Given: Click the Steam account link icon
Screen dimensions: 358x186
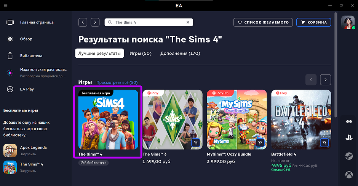Looking at the screenshot, I should click(349, 156).
